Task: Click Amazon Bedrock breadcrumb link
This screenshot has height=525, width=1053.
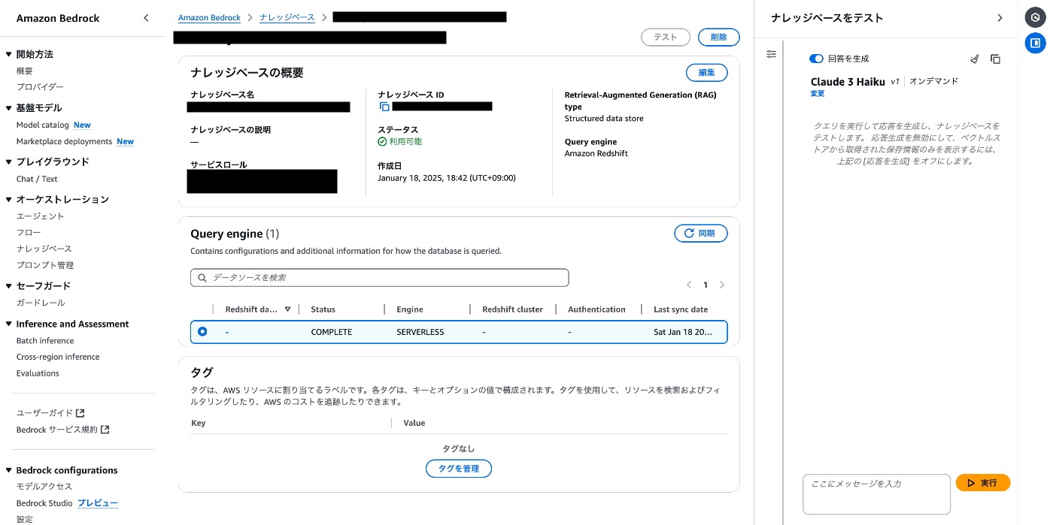Action: 209,17
